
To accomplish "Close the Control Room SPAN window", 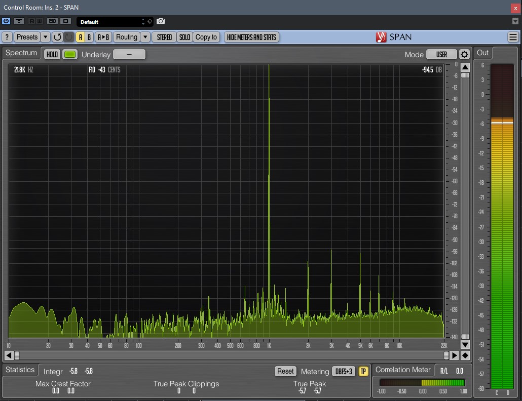I will tap(515, 8).
